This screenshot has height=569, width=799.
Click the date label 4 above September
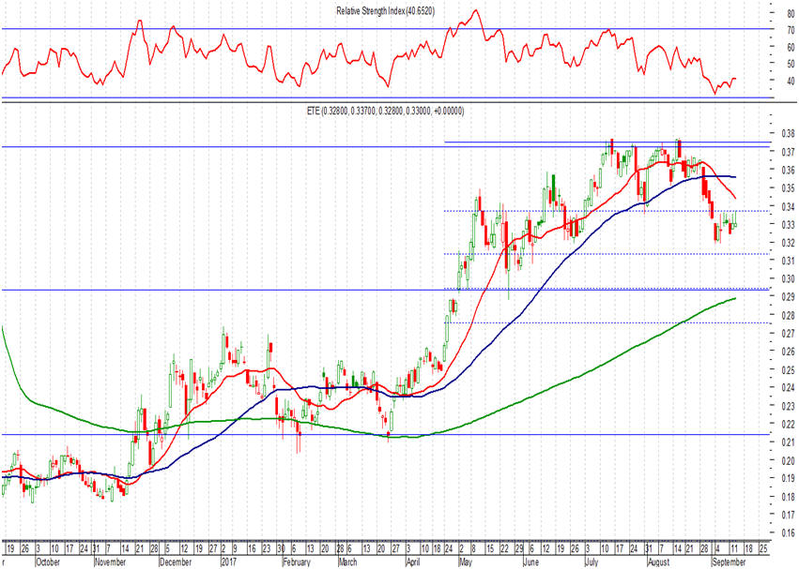pyautogui.click(x=717, y=549)
